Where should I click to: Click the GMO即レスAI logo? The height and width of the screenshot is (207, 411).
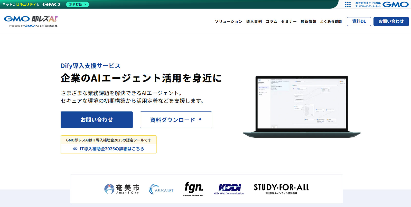31,19
